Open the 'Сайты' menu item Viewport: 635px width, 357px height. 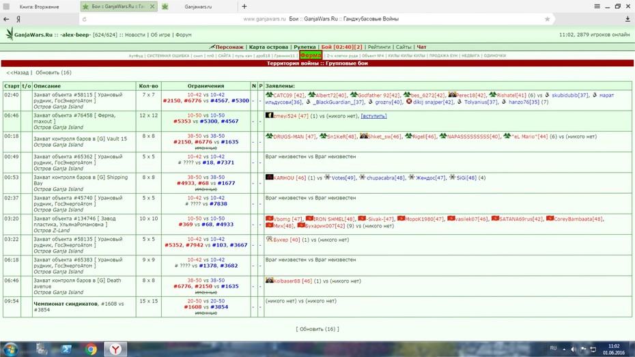[x=404, y=47]
